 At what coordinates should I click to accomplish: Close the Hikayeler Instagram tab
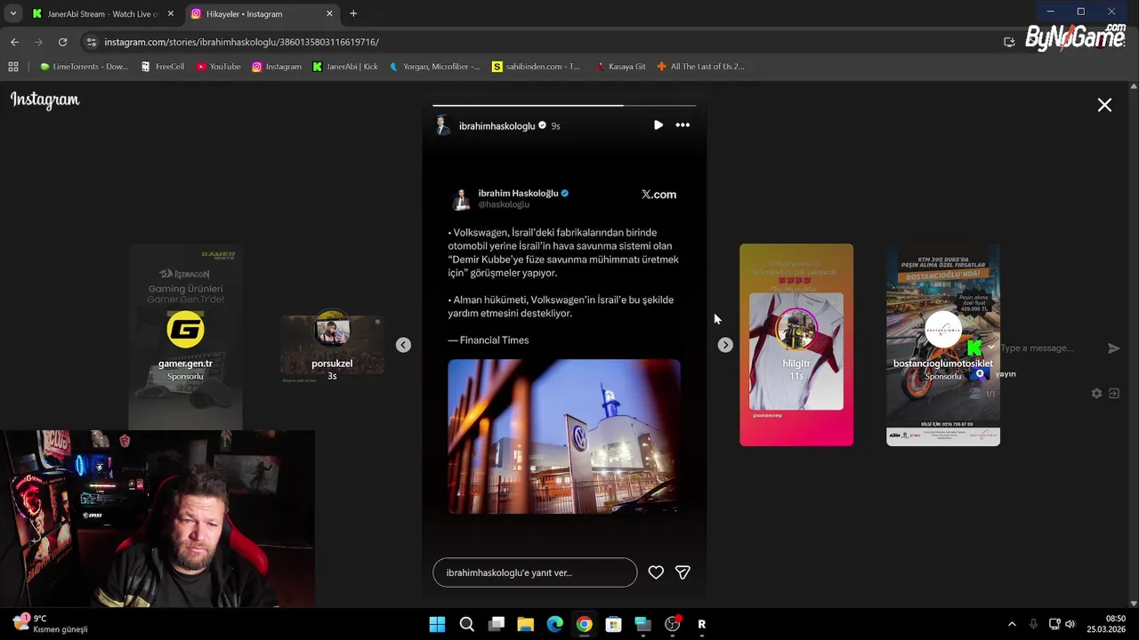pos(329,13)
